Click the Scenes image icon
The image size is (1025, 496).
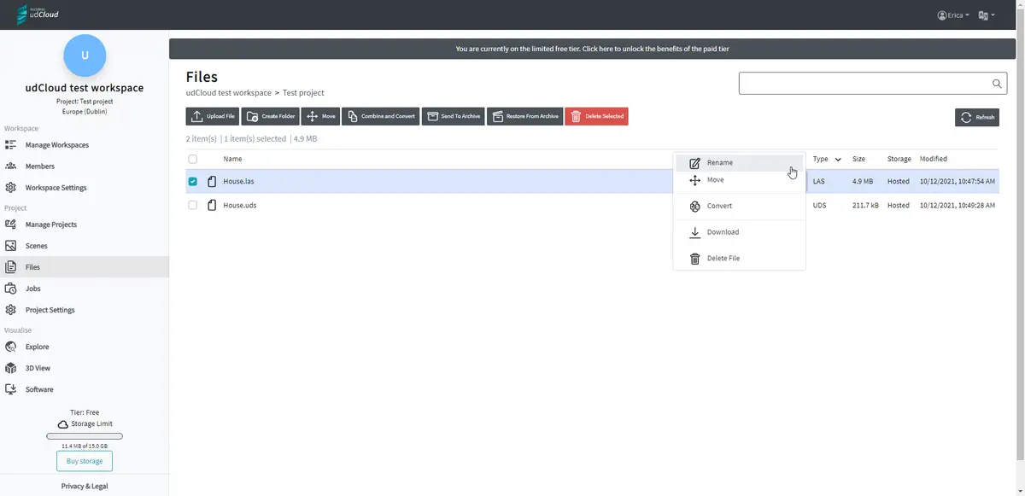[11, 246]
